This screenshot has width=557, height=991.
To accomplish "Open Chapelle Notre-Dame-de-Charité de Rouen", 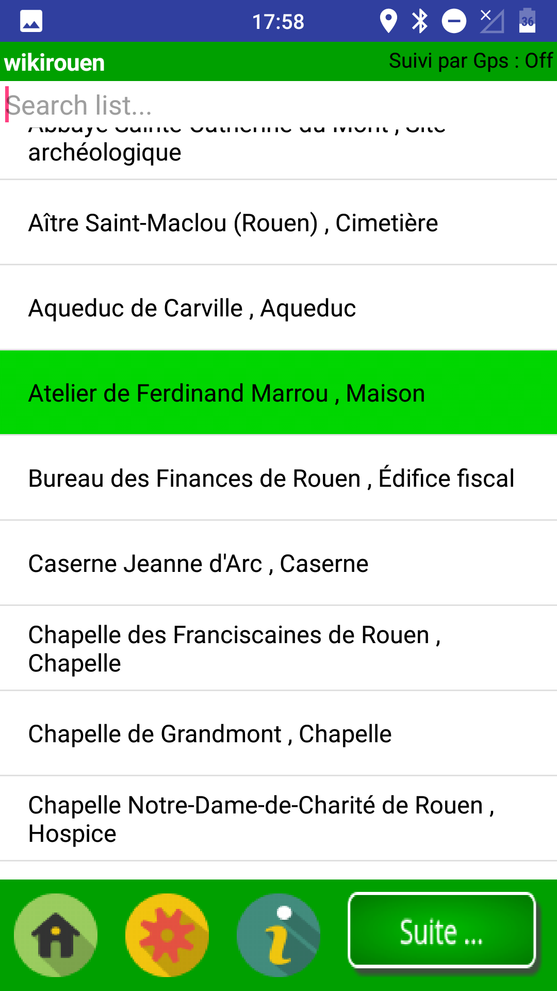I will 278,819.
